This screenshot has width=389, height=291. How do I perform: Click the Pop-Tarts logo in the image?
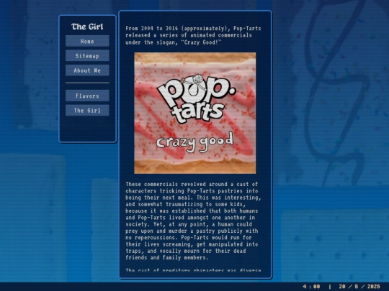(197, 98)
